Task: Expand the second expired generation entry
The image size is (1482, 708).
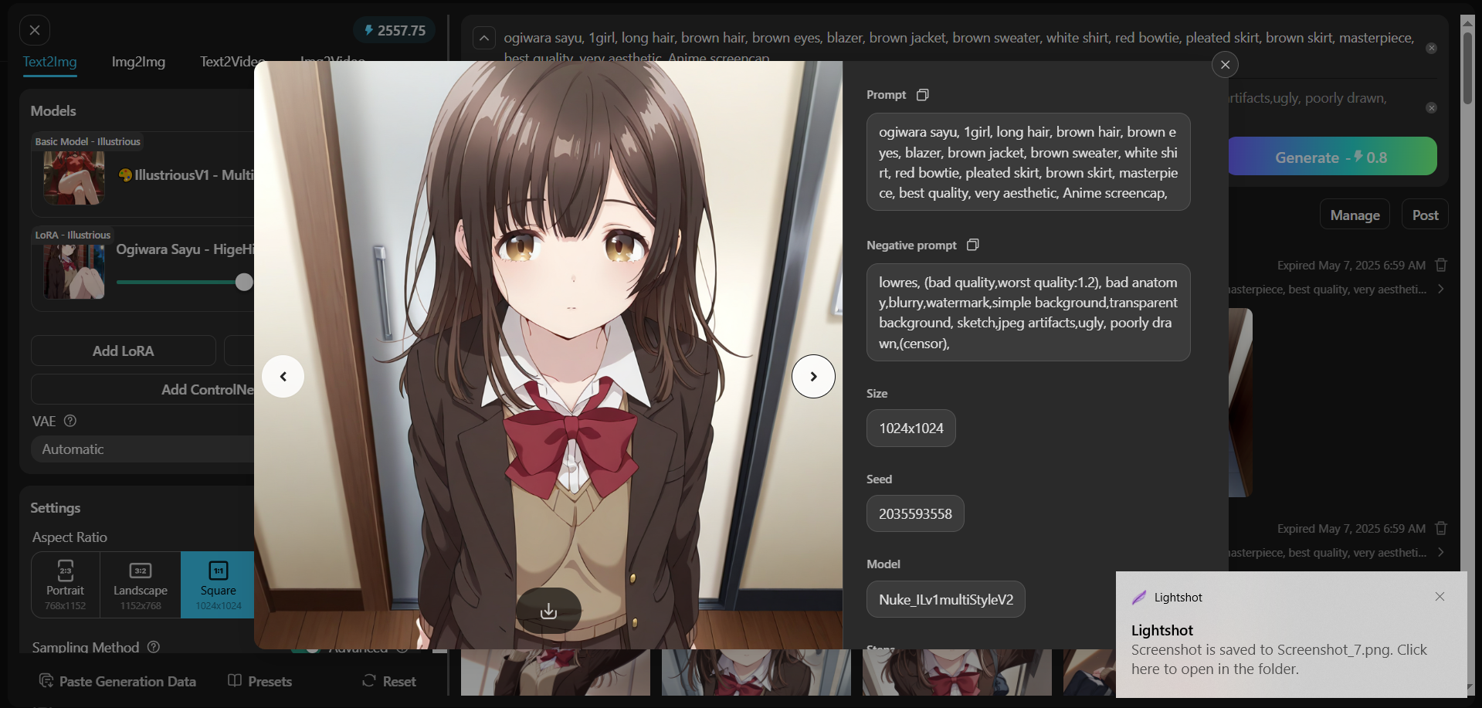Action: click(1440, 552)
